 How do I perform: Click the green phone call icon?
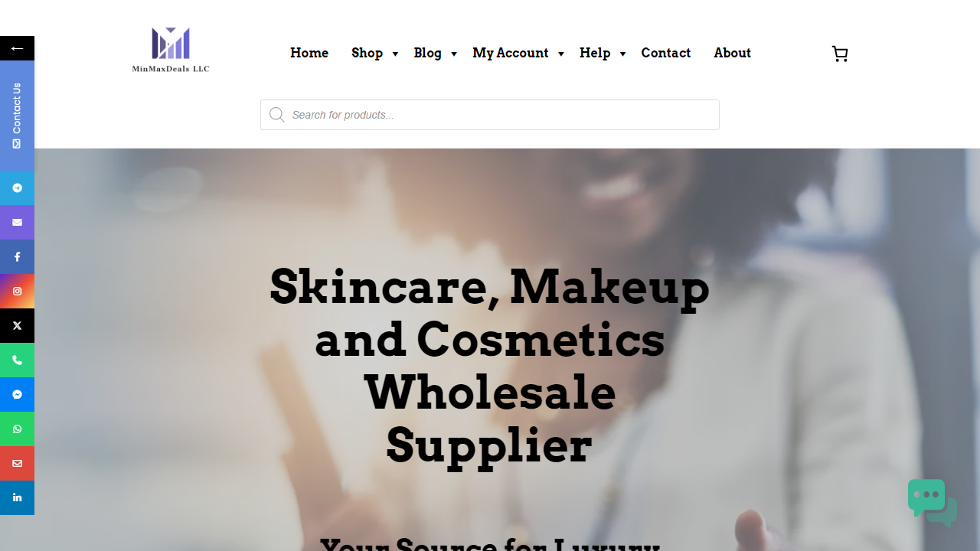point(17,360)
